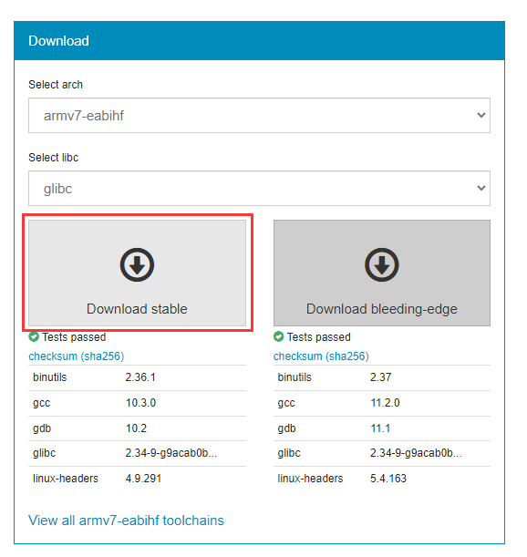Screen dimensions: 527x557
Task: Click linux-headers label in bleeding-edge table
Action: pos(310,479)
